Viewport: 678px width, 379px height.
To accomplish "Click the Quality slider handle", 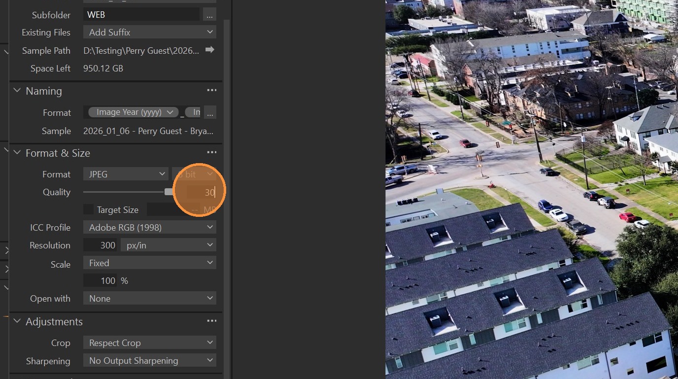I will pos(169,192).
